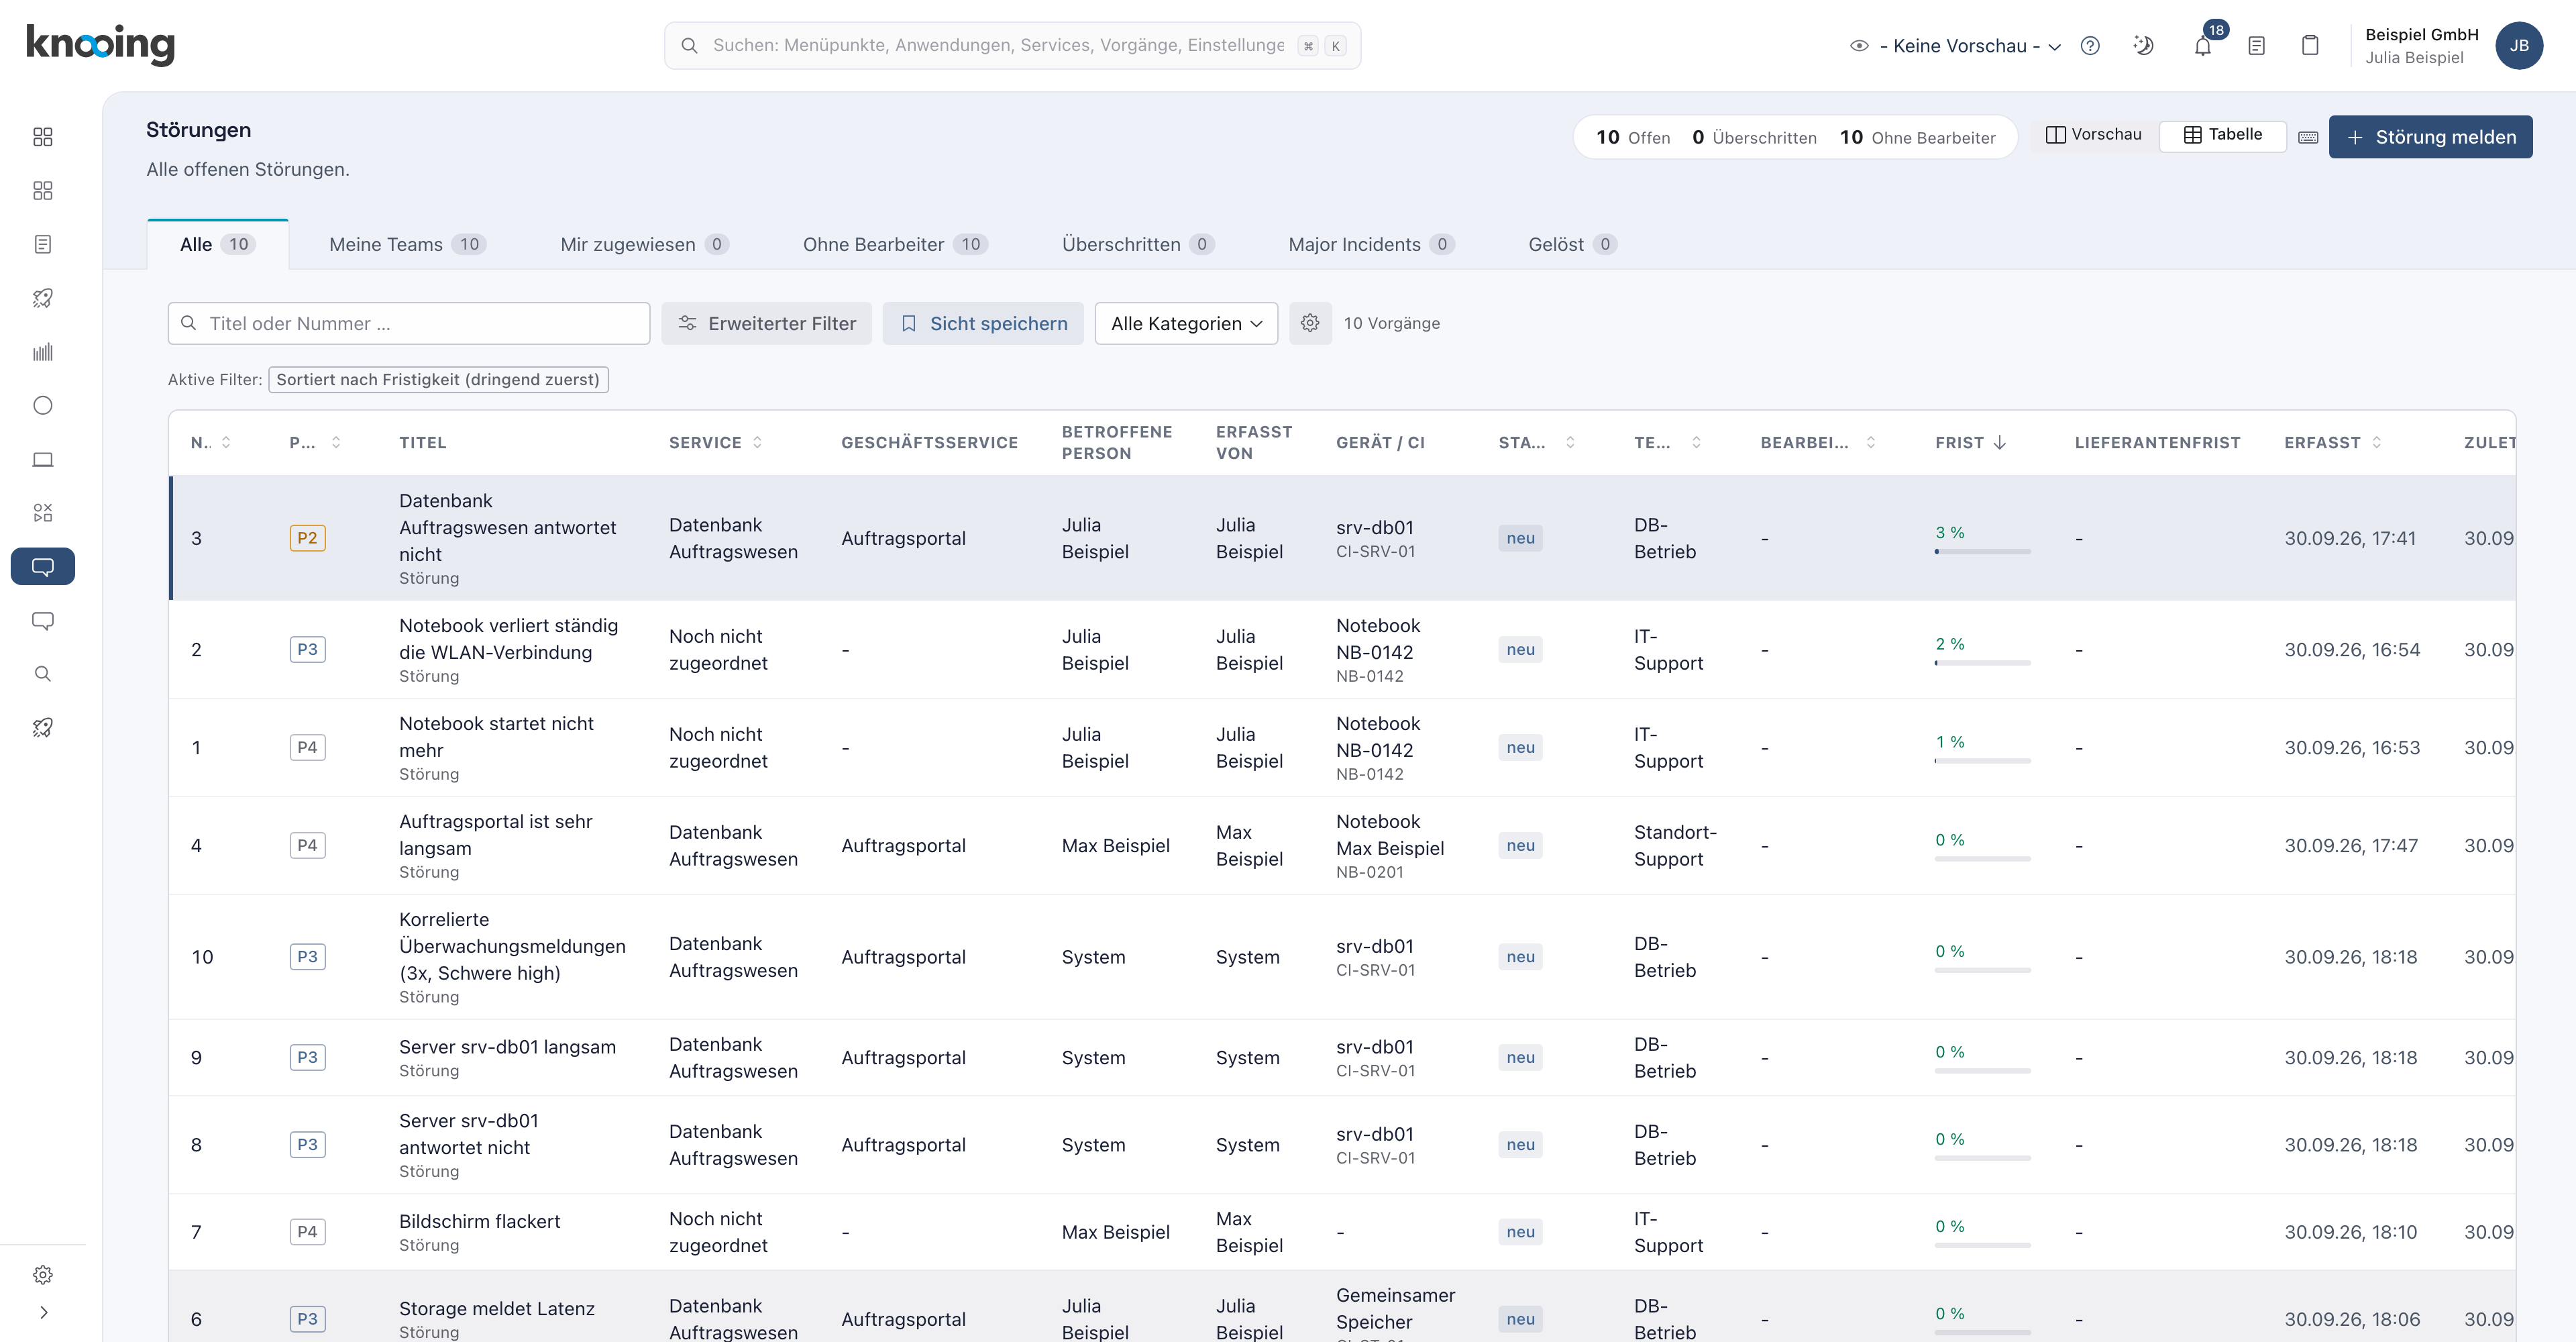Open table column settings gear icon

1310,323
